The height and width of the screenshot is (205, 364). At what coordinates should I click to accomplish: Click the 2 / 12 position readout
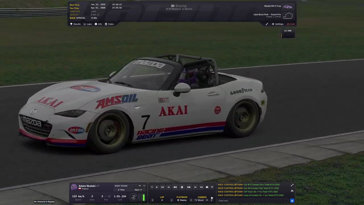click(x=106, y=196)
